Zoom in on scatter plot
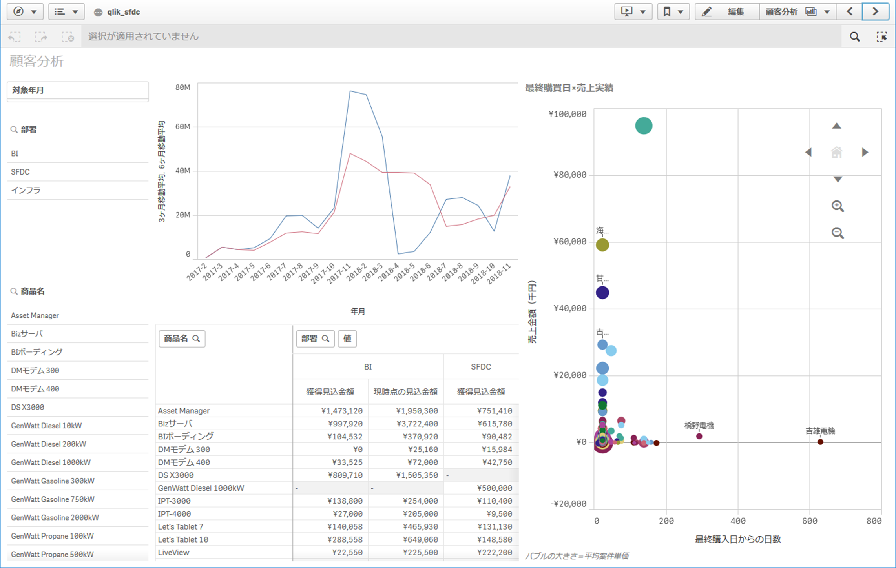Image resolution: width=896 pixels, height=568 pixels. pos(838,206)
